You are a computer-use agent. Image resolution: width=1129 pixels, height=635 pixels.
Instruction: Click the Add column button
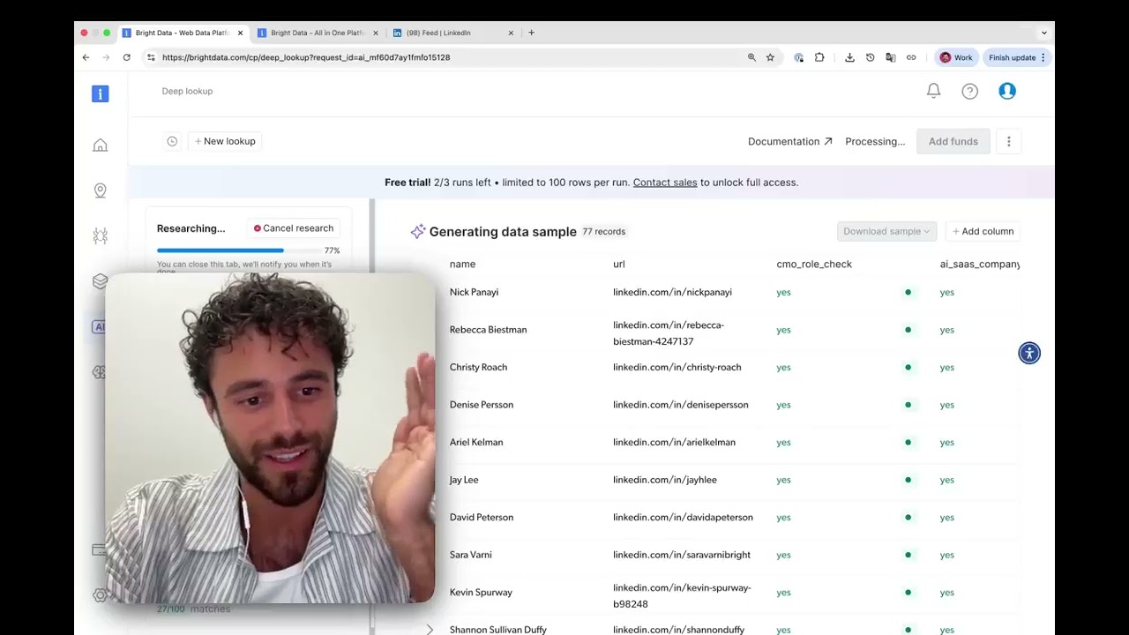click(x=983, y=231)
